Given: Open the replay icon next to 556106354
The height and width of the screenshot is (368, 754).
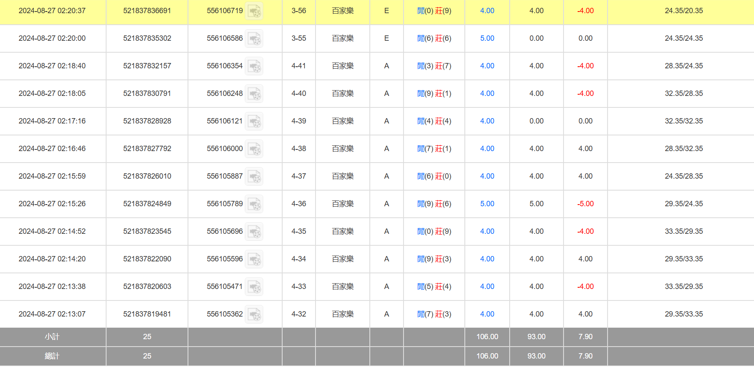Looking at the screenshot, I should (x=254, y=66).
